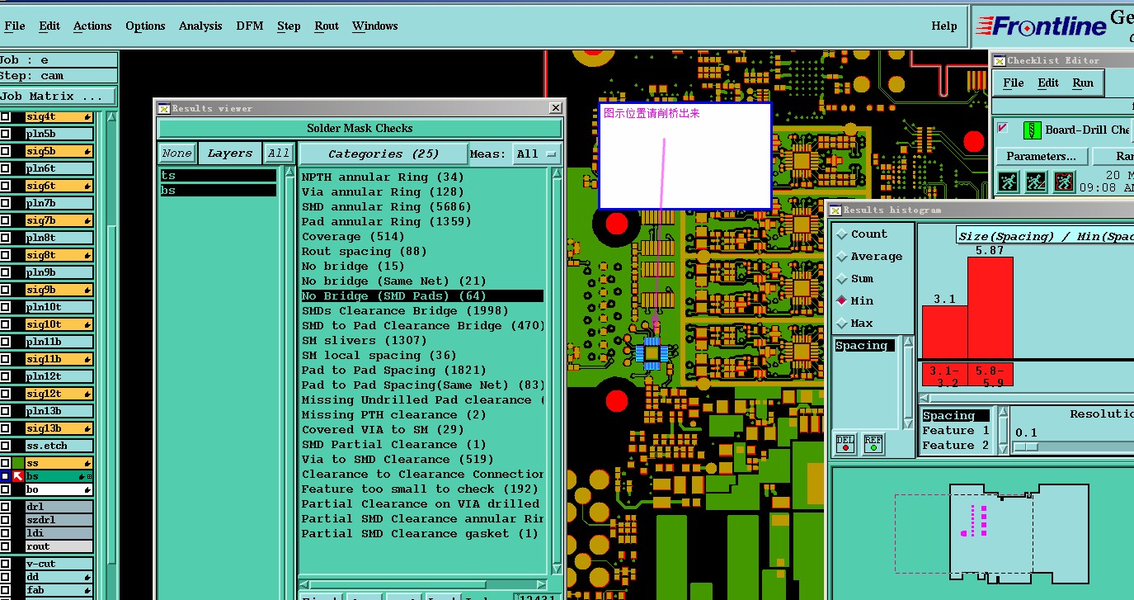
Task: Select 'Rout spacing (88)' category
Action: 365,251
